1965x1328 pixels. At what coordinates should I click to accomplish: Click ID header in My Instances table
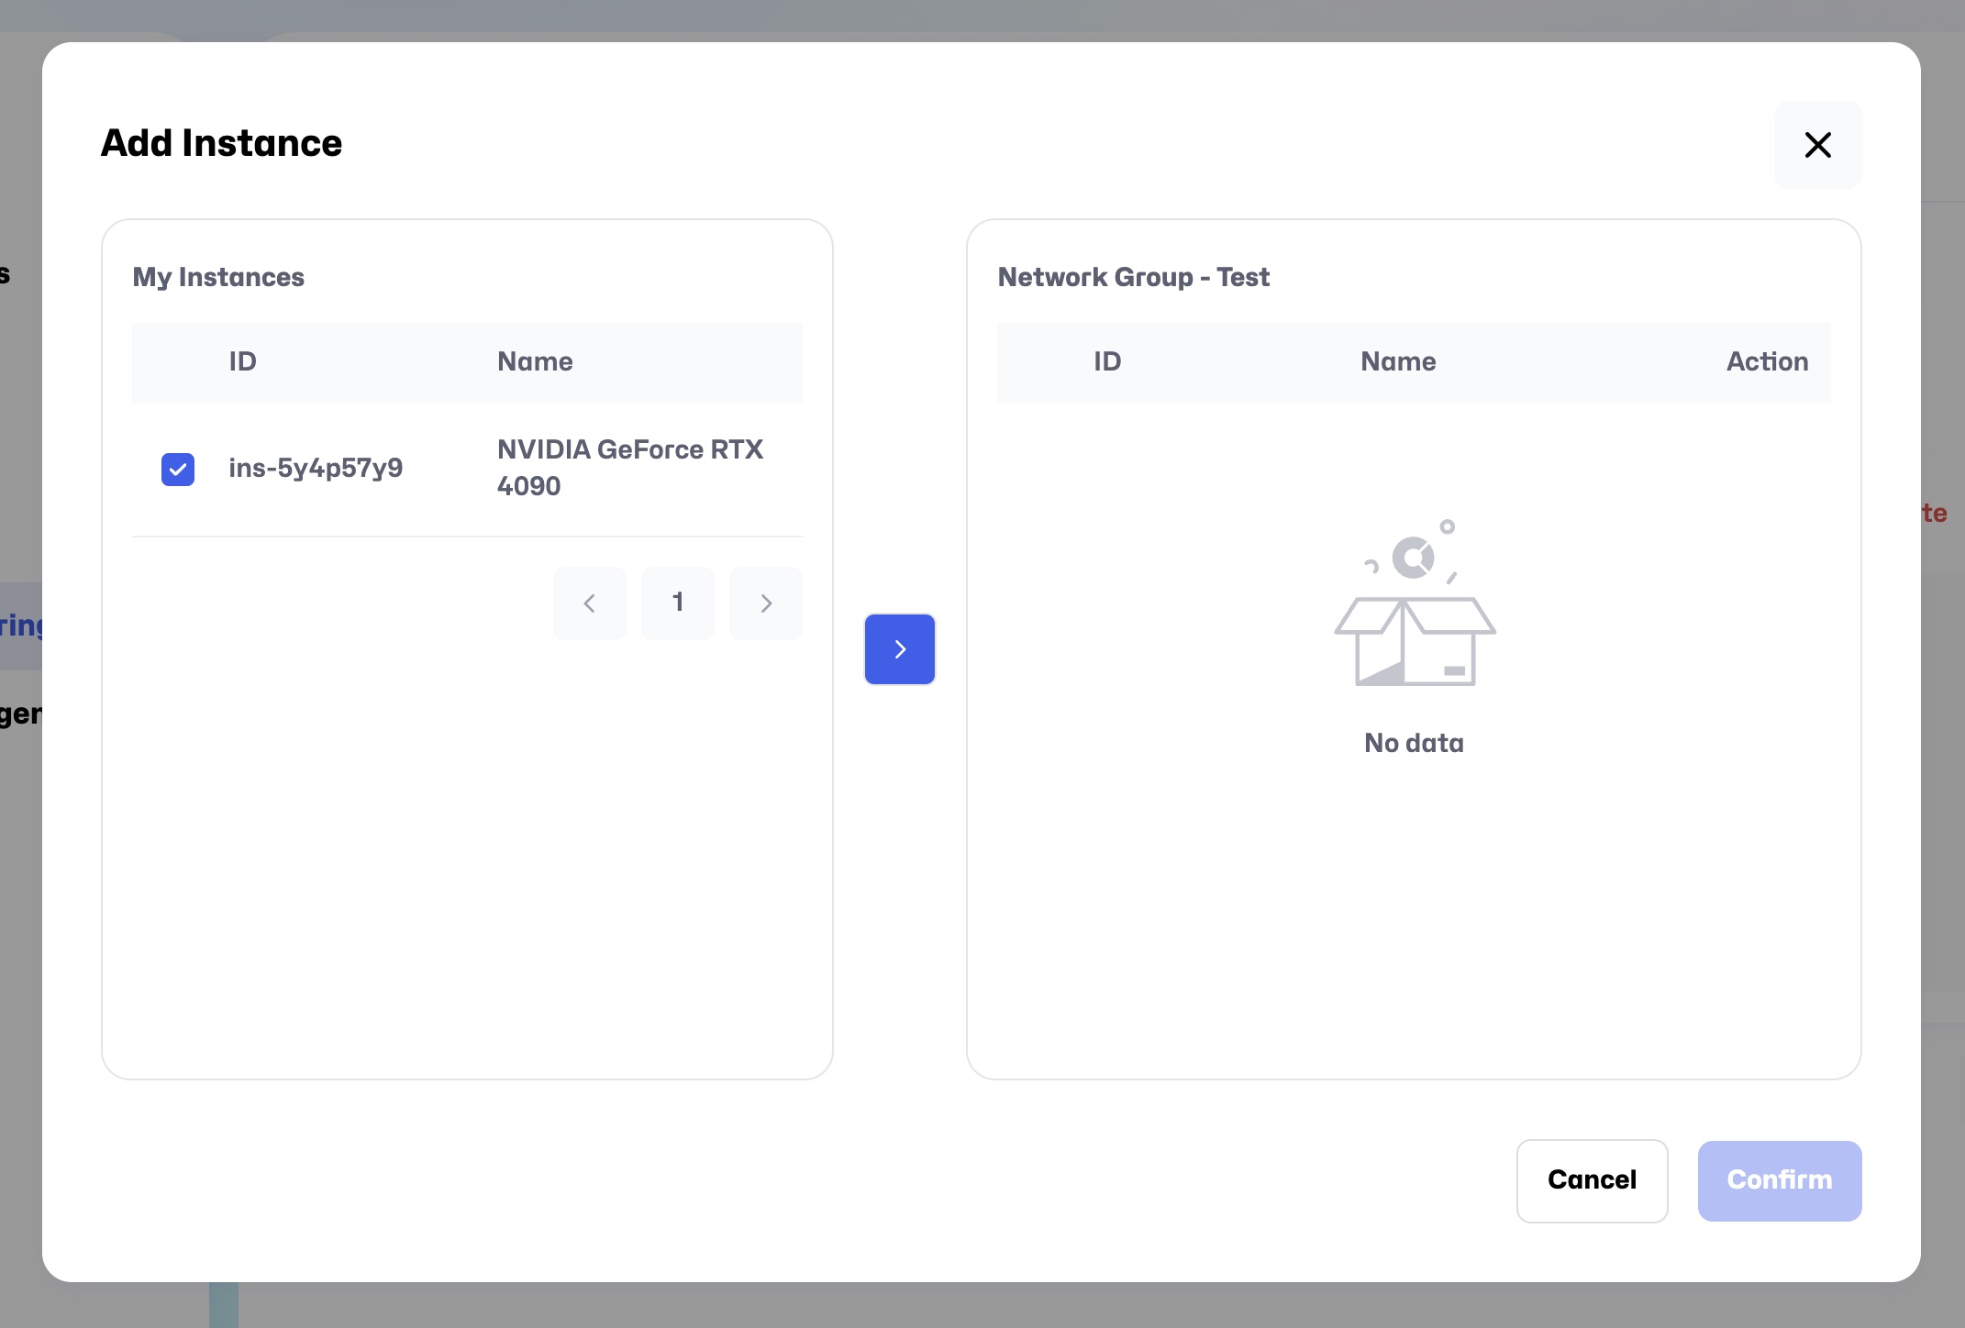(242, 362)
